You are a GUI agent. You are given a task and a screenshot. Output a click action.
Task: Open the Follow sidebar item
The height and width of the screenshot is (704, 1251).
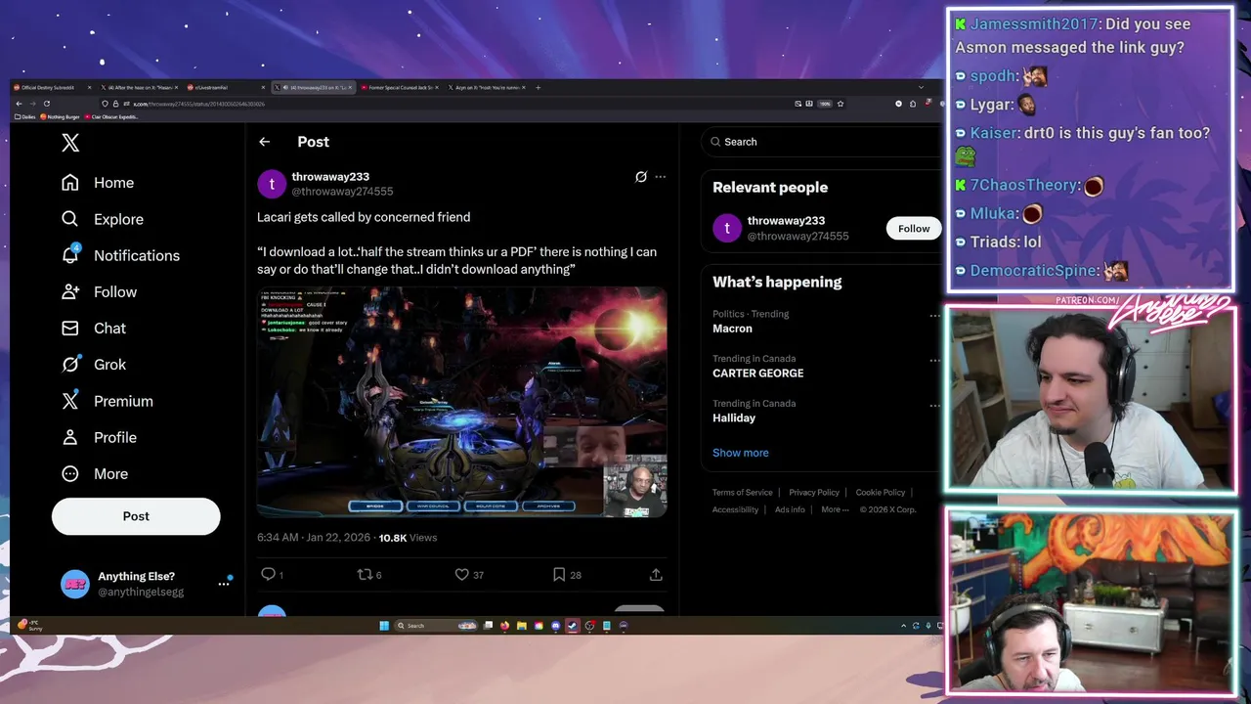[99, 291]
